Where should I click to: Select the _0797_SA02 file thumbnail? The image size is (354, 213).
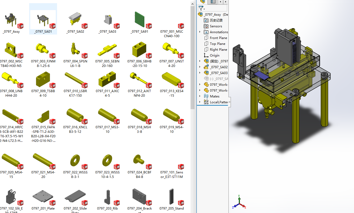tap(75, 20)
